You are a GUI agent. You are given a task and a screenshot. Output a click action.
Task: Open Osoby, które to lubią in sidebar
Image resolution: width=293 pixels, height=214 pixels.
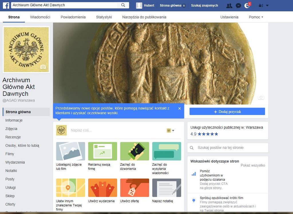click(x=22, y=145)
